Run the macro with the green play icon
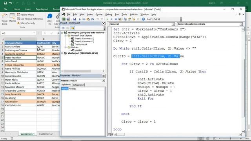This screenshot has height=141, width=251. coord(107,19)
